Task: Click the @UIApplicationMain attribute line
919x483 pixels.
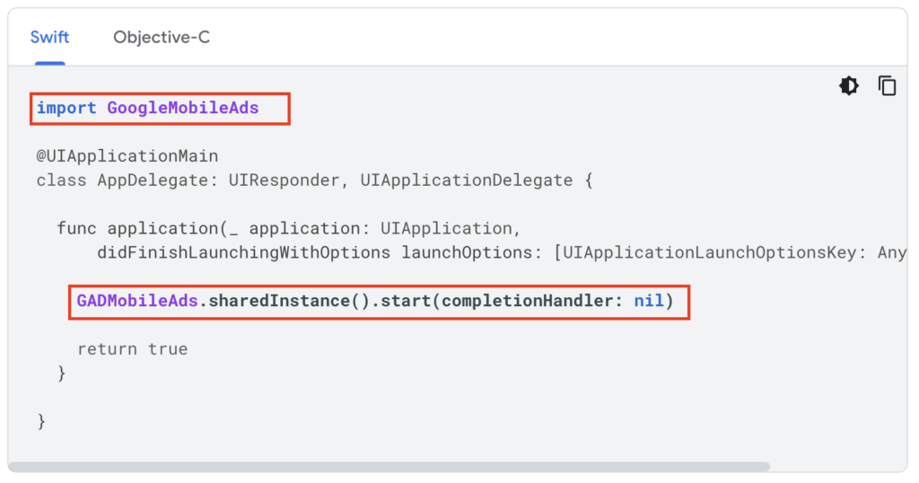Action: coord(127,156)
